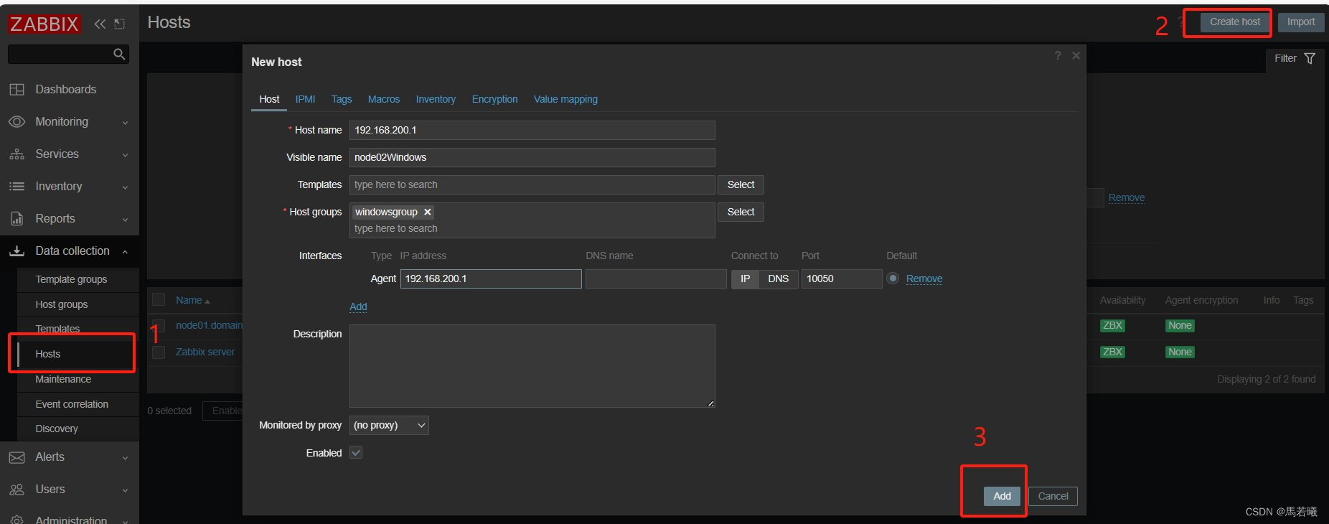Click the Port input field
The width and height of the screenshot is (1329, 524).
842,279
